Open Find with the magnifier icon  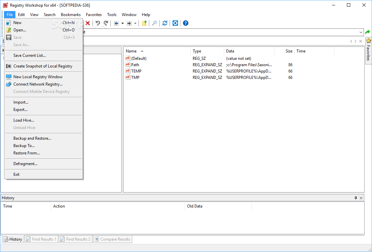click(x=155, y=23)
